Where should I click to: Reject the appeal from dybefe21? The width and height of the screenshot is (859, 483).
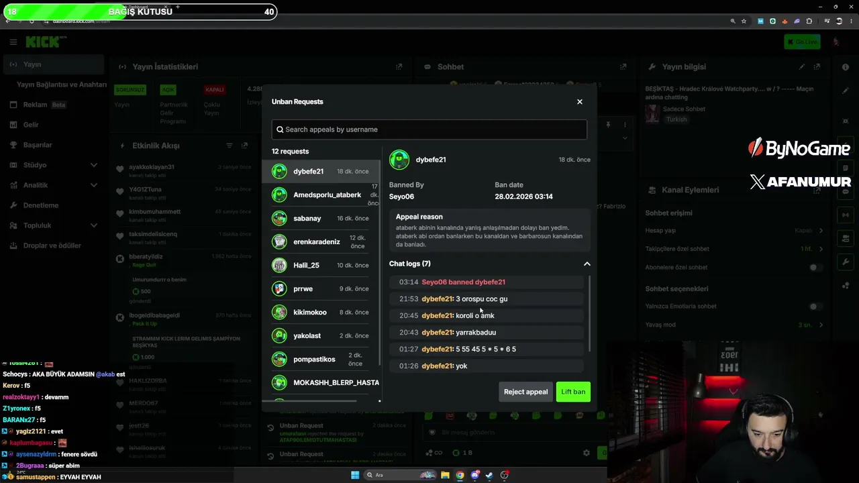click(525, 392)
